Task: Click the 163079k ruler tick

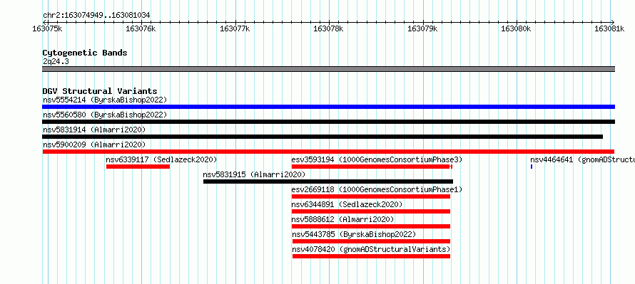Action: tap(422, 28)
